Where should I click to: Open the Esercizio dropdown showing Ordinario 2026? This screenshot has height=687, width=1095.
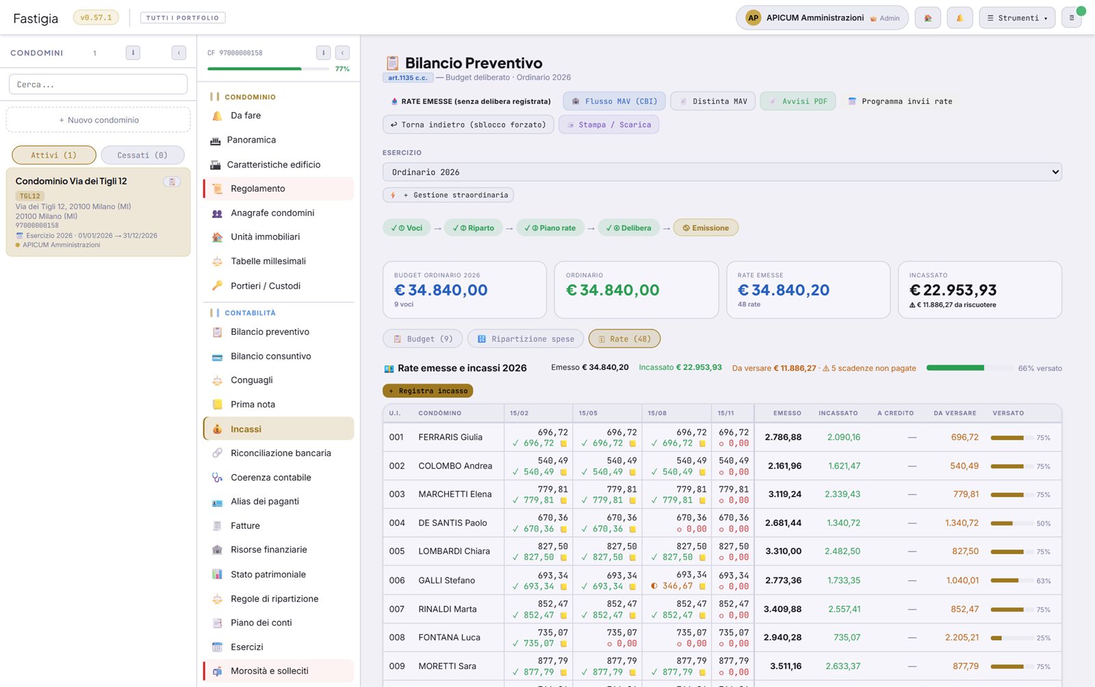click(x=722, y=172)
